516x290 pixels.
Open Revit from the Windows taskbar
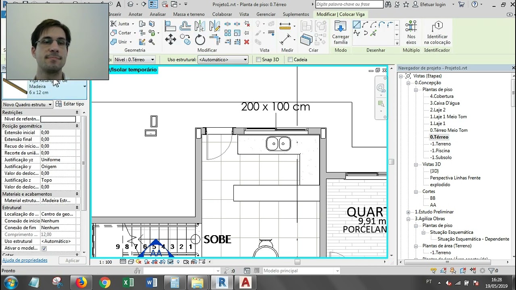tap(222, 283)
